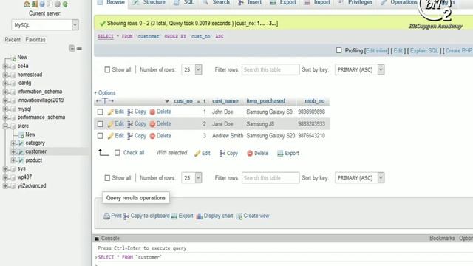Expand the mysql database node
Image resolution: width=473 pixels, height=266 pixels.
click(5, 109)
